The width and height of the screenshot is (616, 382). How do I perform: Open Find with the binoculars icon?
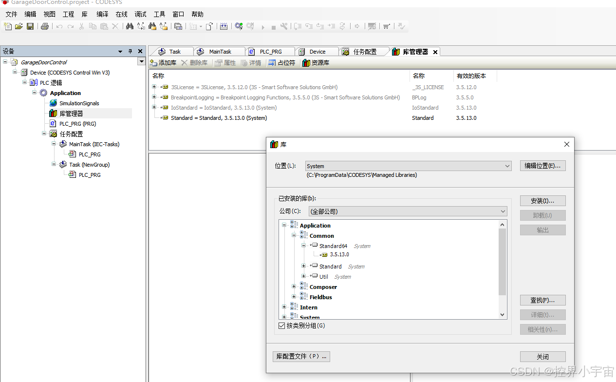130,26
